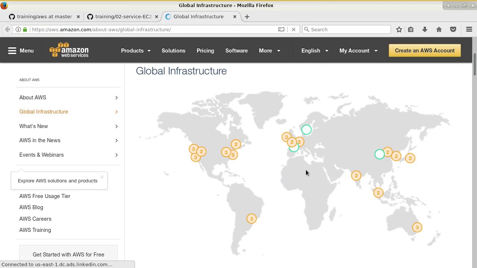Go to the Firefox home icon
The image size is (477, 268).
[x=439, y=29]
